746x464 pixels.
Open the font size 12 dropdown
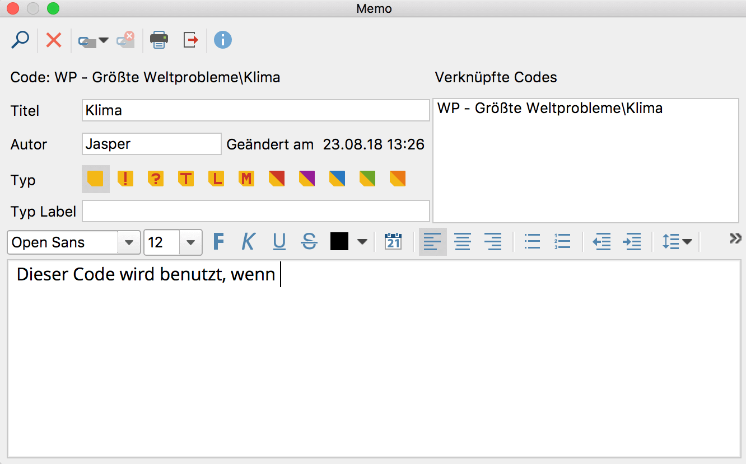point(190,242)
